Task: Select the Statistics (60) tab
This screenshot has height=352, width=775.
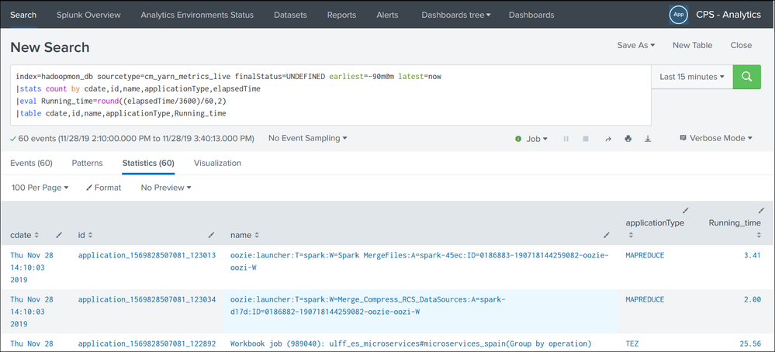Action: [148, 163]
